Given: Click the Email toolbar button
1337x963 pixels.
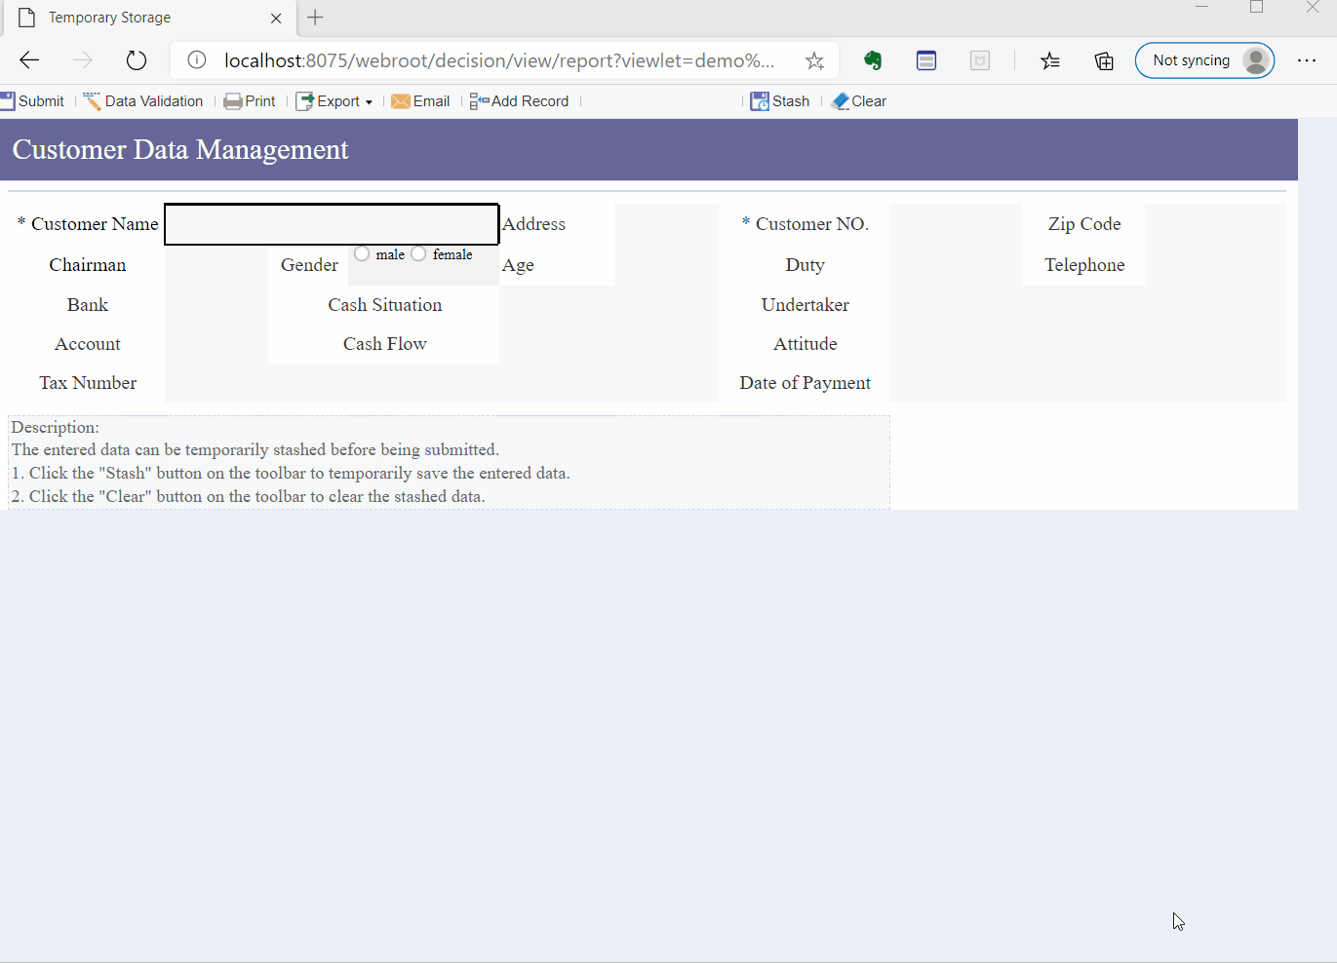Looking at the screenshot, I should click(x=420, y=101).
